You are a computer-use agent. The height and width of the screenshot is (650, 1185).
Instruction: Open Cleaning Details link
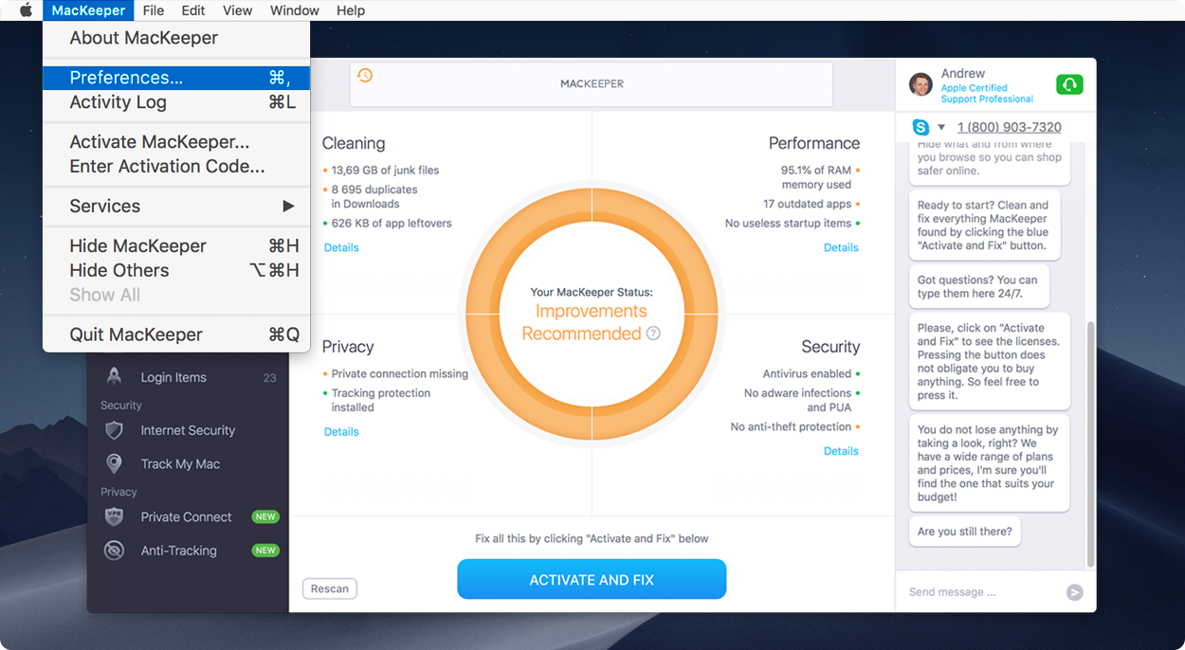[341, 247]
